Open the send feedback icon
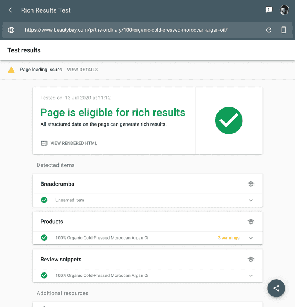The height and width of the screenshot is (307, 295). [268, 10]
